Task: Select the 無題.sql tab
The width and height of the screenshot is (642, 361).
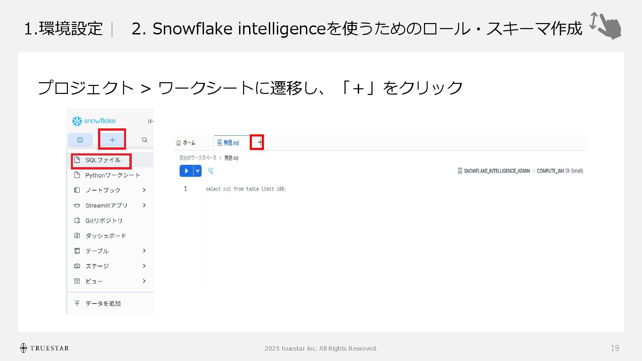Action: point(231,143)
